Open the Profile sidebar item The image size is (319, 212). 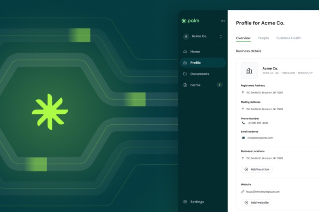[x=203, y=63]
